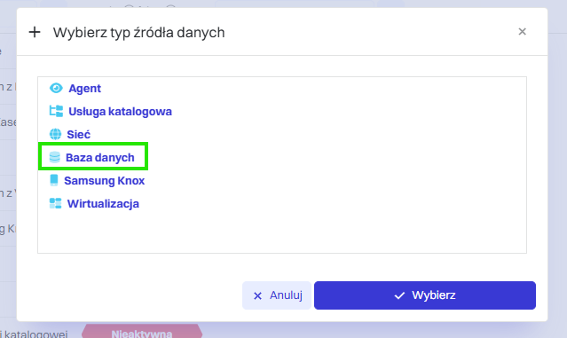Click the Wirtualizacja tiles icon
The image size is (567, 338).
point(55,203)
